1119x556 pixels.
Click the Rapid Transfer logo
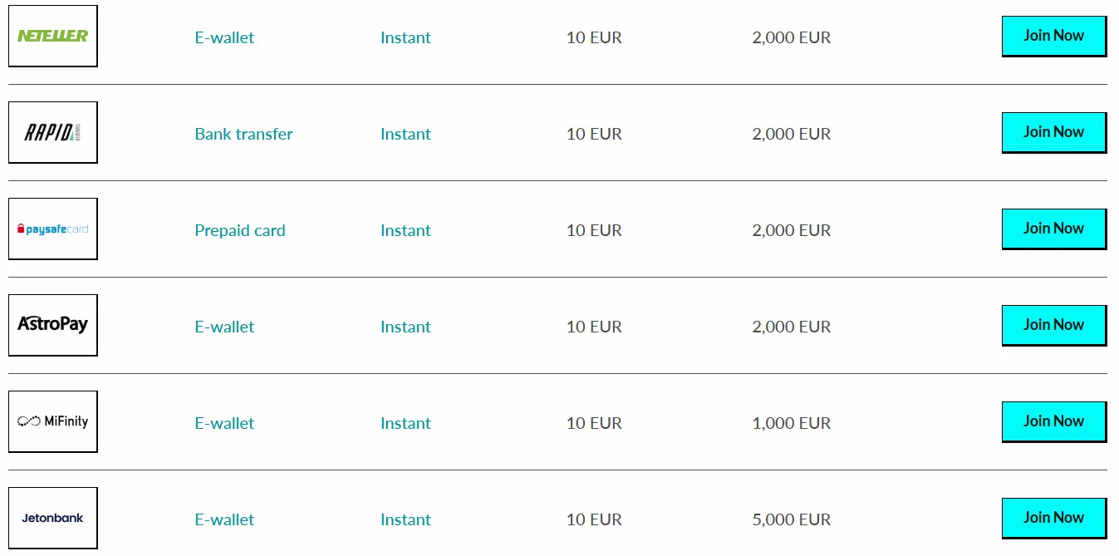(53, 133)
